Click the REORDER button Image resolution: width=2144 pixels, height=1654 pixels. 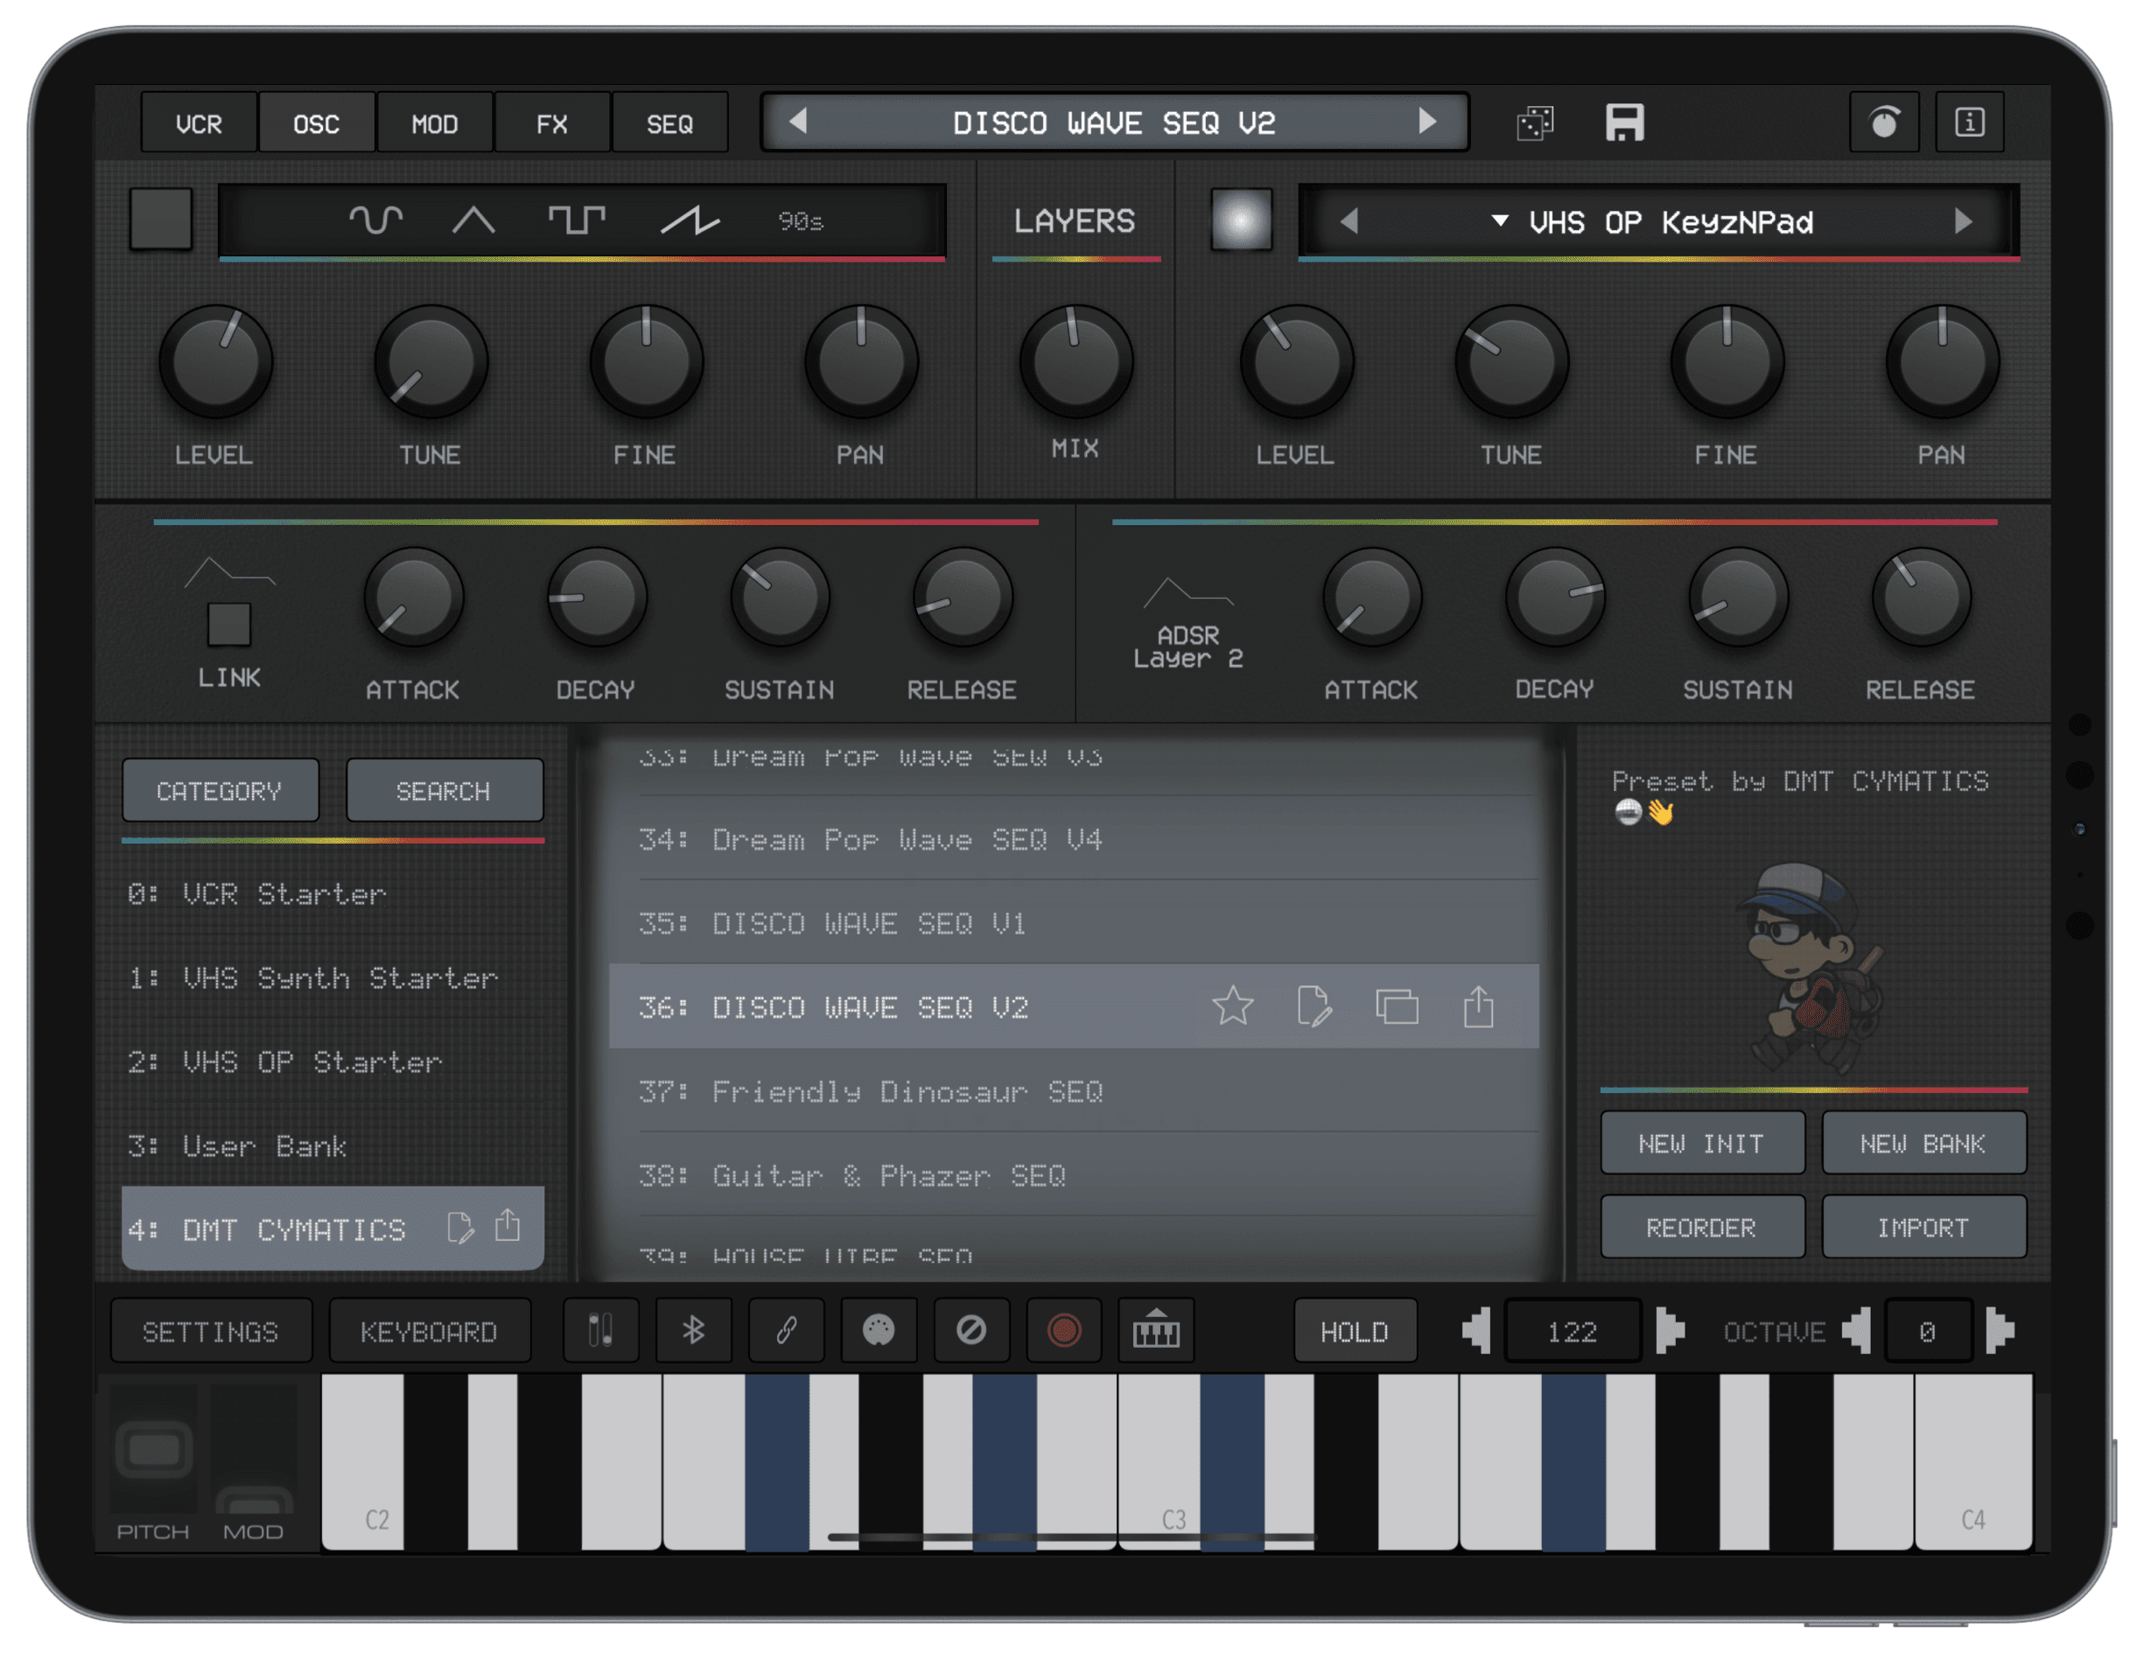click(1701, 1227)
